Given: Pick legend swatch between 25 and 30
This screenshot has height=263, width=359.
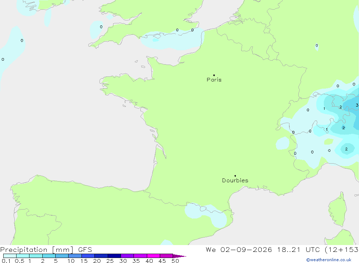Looking at the screenshot, I should click(114, 256).
